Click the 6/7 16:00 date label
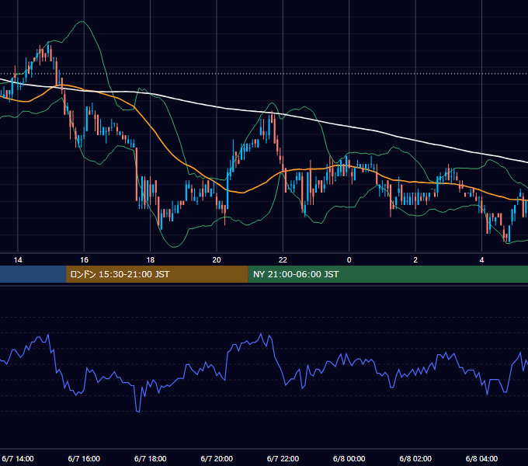 pyautogui.click(x=84, y=458)
